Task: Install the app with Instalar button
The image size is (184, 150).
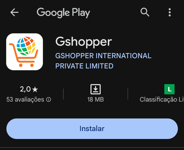Action: click(92, 129)
